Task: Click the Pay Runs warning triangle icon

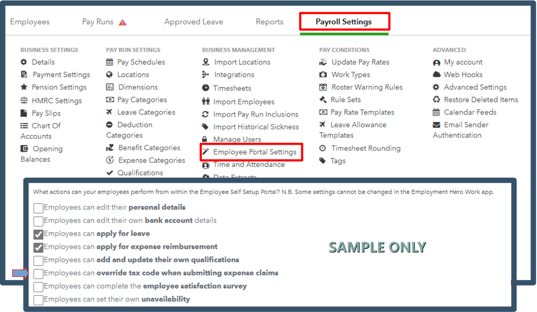Action: pyautogui.click(x=122, y=22)
